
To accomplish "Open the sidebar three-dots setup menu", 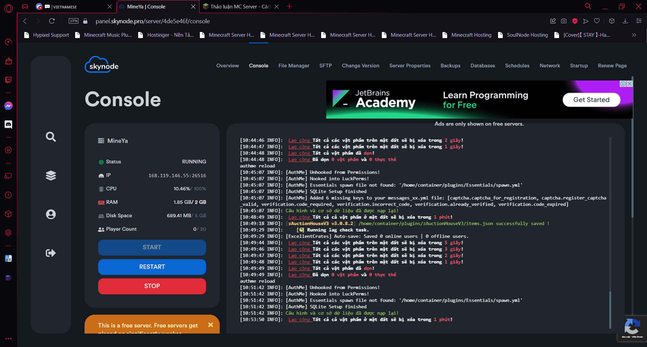I will [8, 339].
